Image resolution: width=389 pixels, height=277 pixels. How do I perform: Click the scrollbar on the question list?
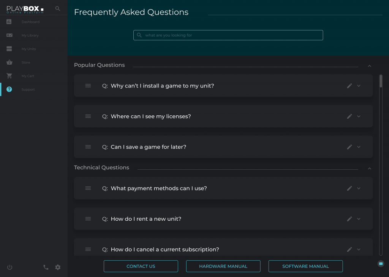(380, 81)
